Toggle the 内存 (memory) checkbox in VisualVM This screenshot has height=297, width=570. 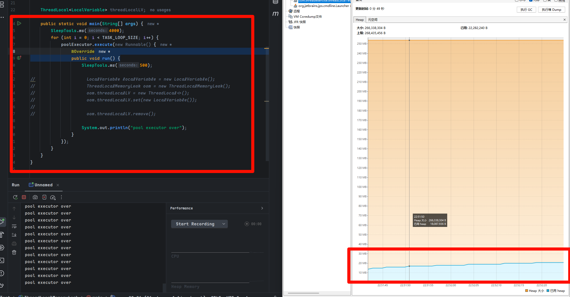point(531,1)
